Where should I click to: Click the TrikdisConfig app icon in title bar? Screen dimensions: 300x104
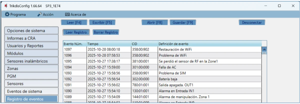5,6
